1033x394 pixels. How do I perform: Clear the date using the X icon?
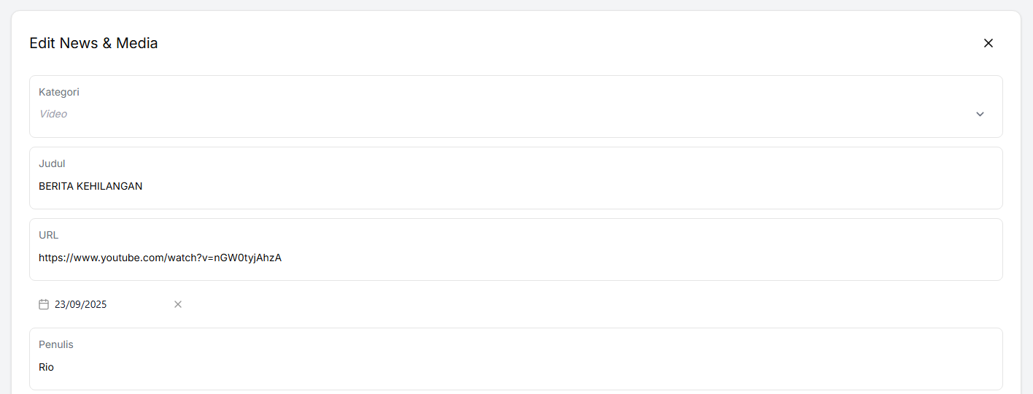(x=178, y=304)
